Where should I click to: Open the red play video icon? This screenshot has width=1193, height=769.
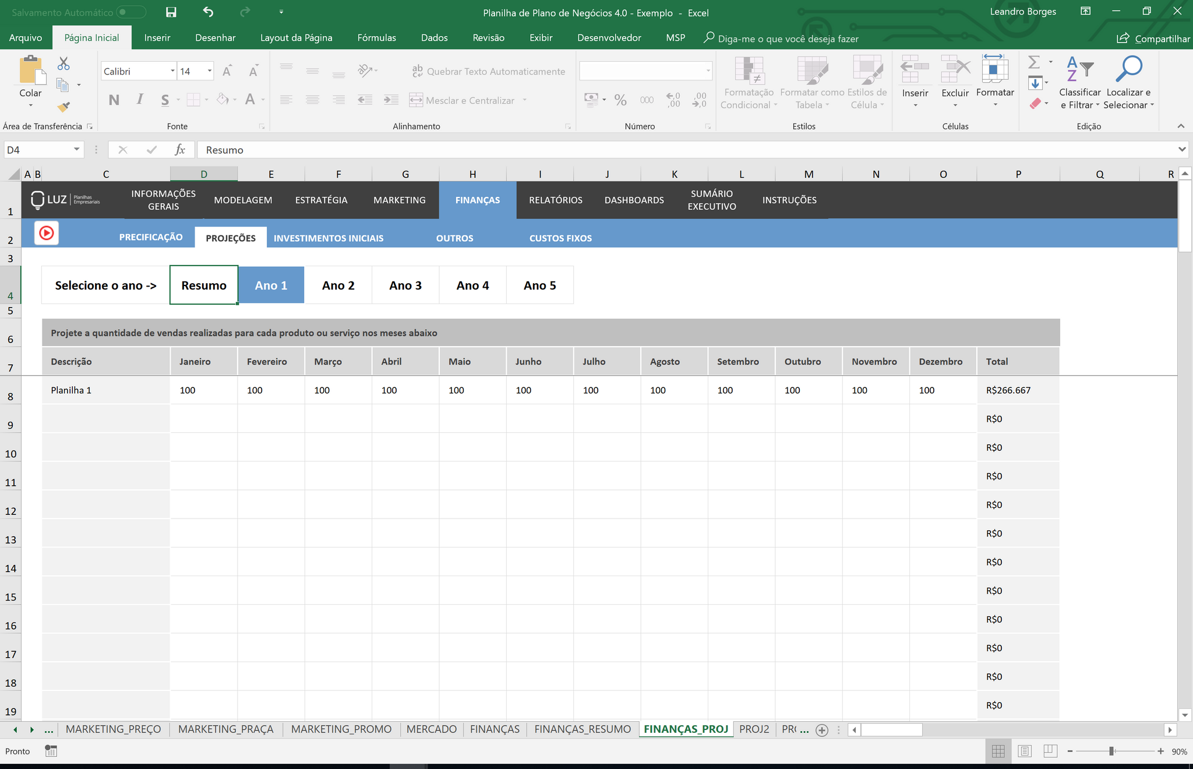[47, 234]
